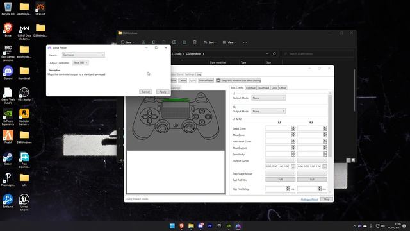Image resolution: width=410 pixels, height=231 pixels.
Task: Open the Log tab in DS4Windows
Action: [199, 74]
